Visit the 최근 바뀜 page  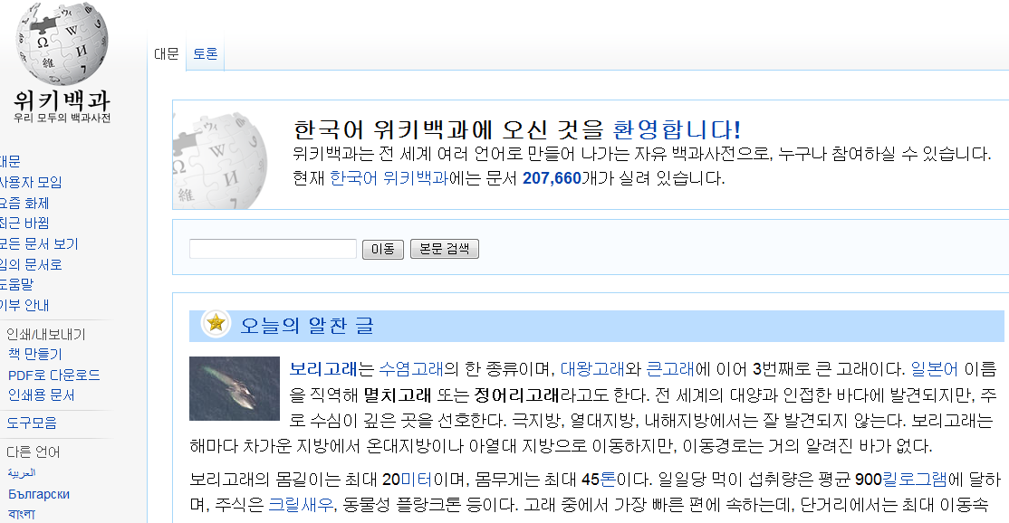[23, 223]
